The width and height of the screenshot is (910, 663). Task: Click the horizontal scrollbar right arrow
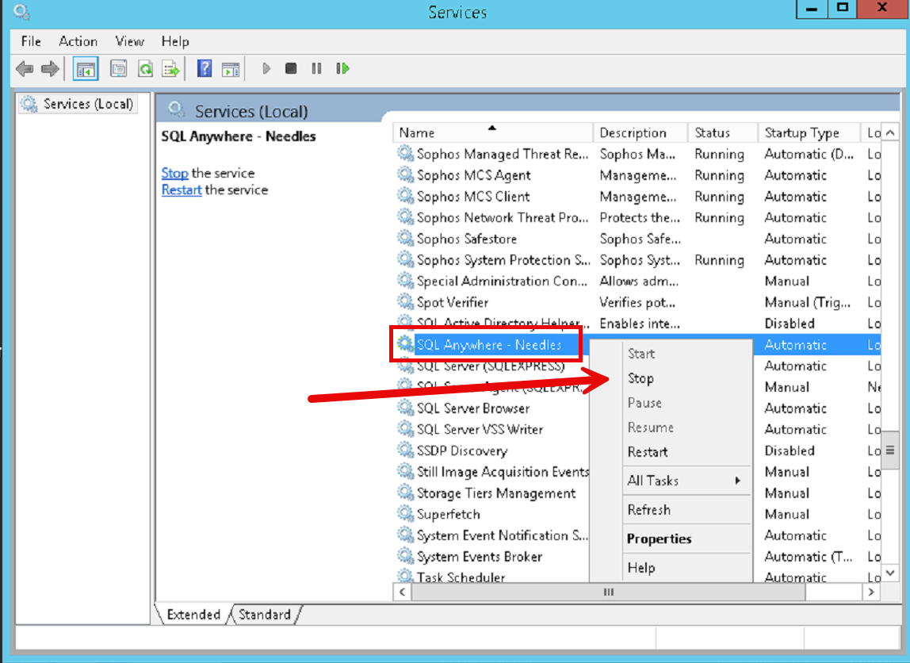click(x=870, y=592)
